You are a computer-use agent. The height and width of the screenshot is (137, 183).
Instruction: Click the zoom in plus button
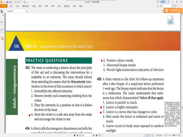coord(180,135)
